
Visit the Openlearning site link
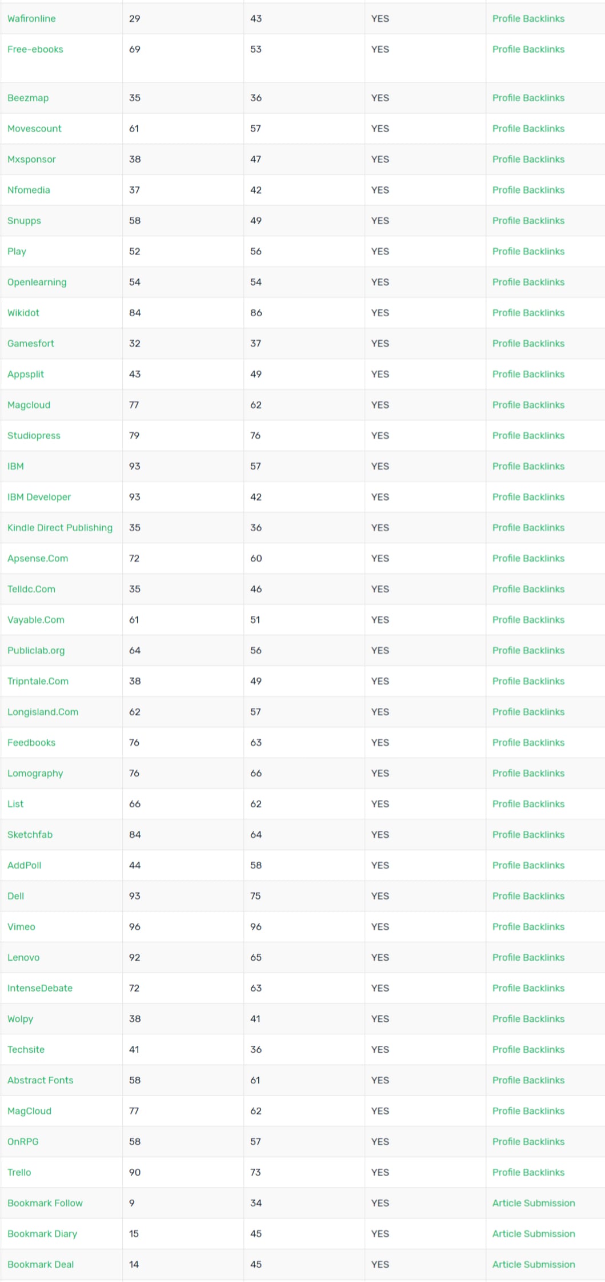(x=37, y=282)
